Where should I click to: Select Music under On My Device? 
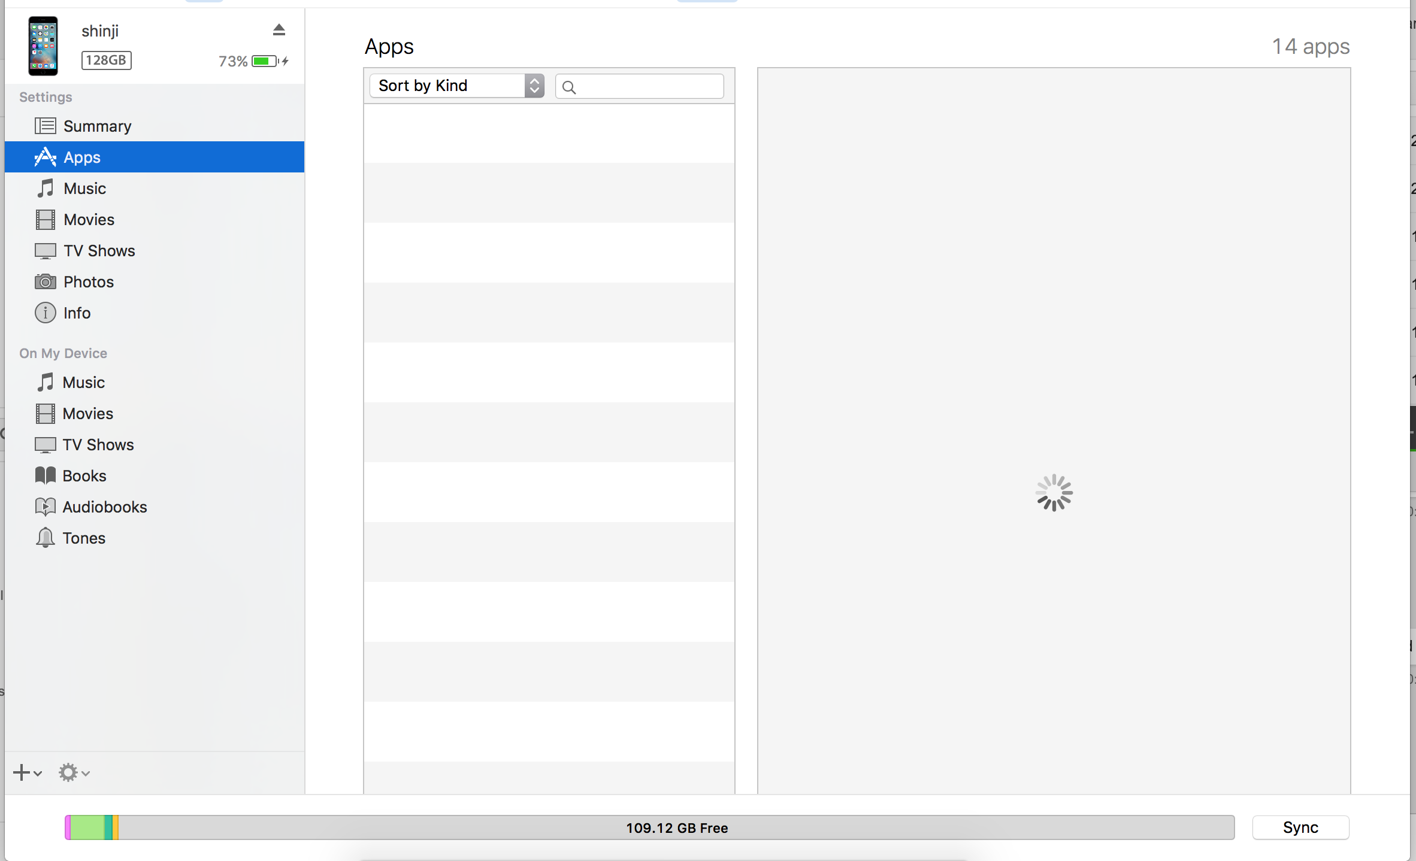pos(83,383)
